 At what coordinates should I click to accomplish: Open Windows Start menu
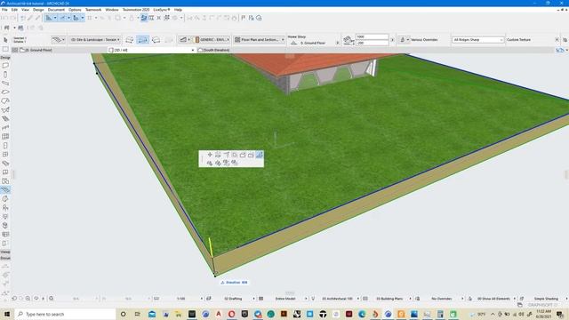pos(6,314)
